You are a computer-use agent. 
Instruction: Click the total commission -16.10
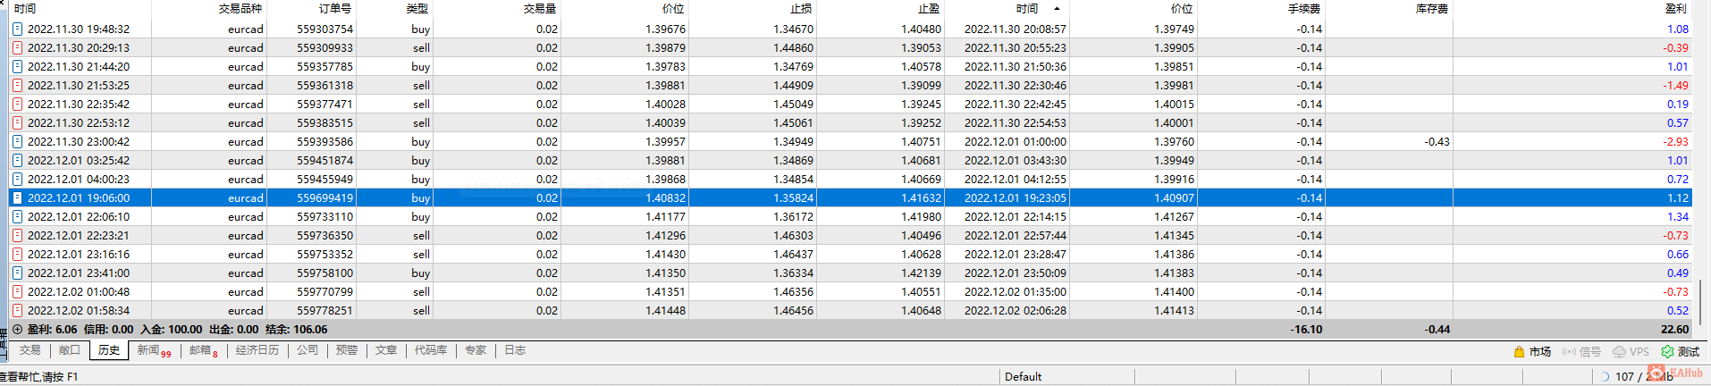(x=1306, y=329)
